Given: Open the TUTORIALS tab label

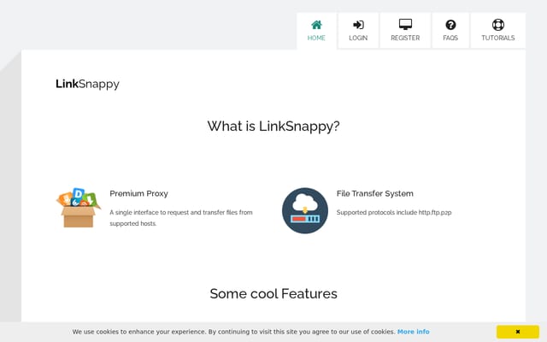Looking at the screenshot, I should [497, 38].
